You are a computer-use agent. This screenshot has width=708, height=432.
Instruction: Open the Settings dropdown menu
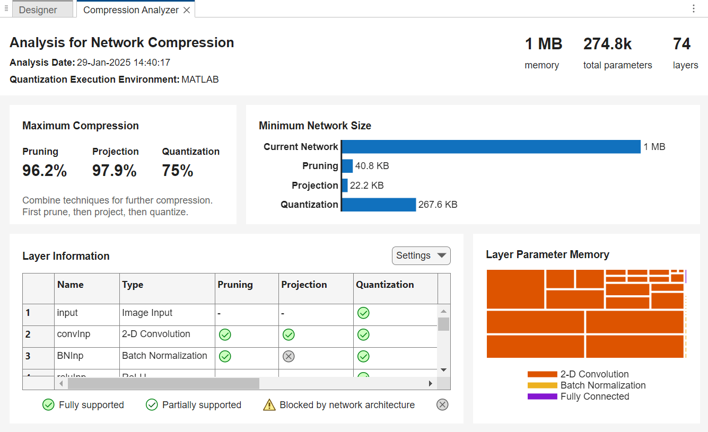tap(421, 255)
